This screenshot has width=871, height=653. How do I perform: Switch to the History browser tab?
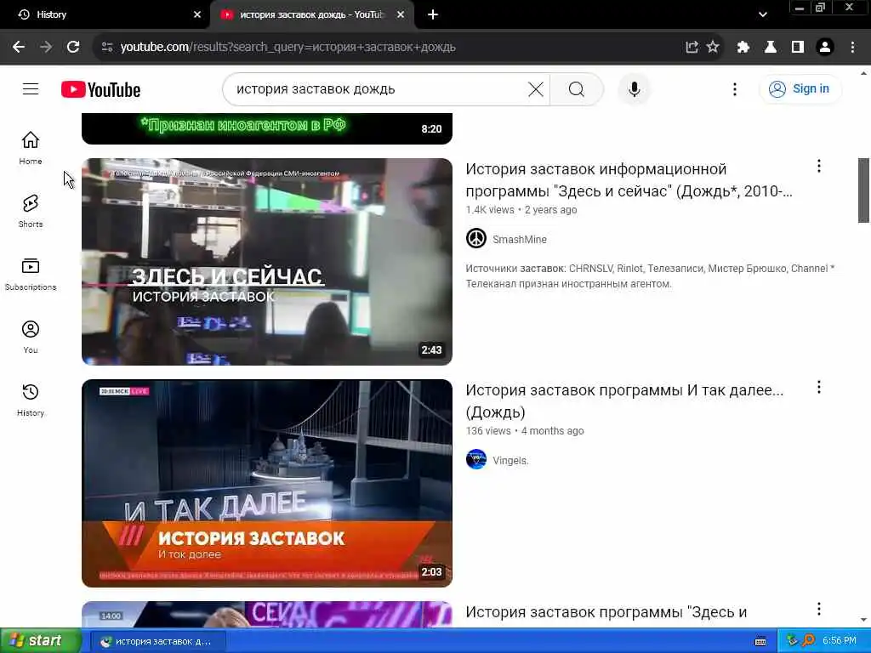104,14
